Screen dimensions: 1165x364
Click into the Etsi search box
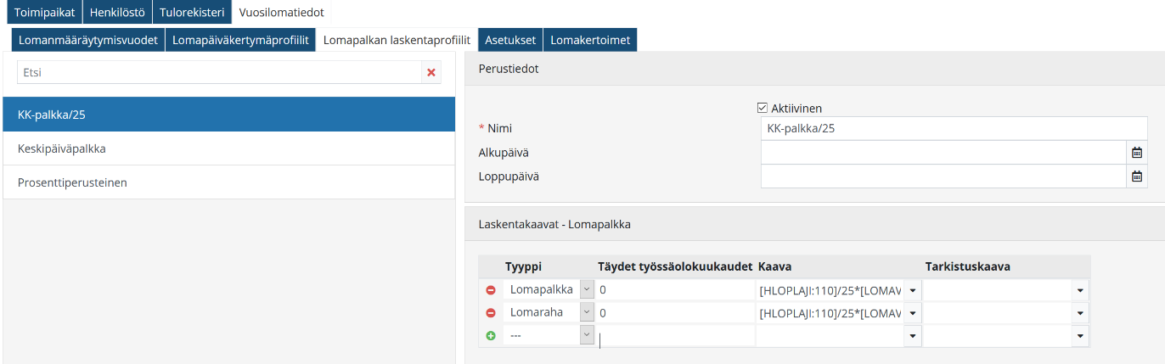(x=219, y=73)
